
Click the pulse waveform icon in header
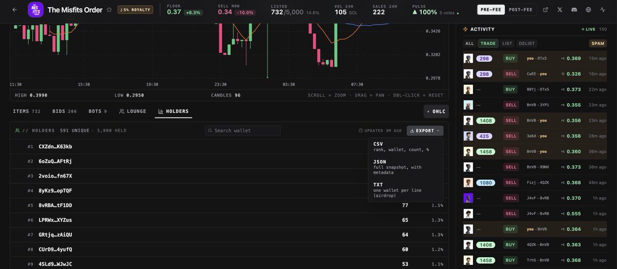click(x=603, y=10)
